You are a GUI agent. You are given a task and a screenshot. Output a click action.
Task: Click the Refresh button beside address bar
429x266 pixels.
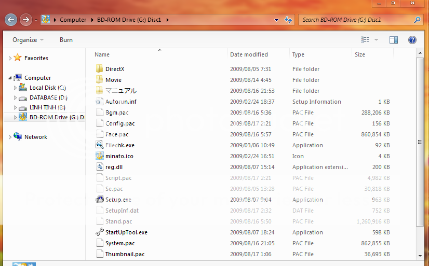288,20
